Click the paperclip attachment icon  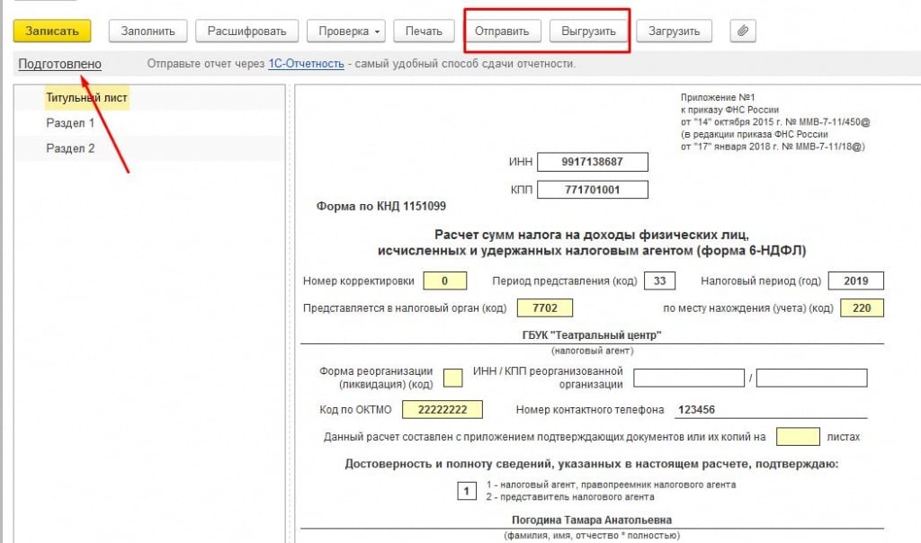pyautogui.click(x=742, y=31)
